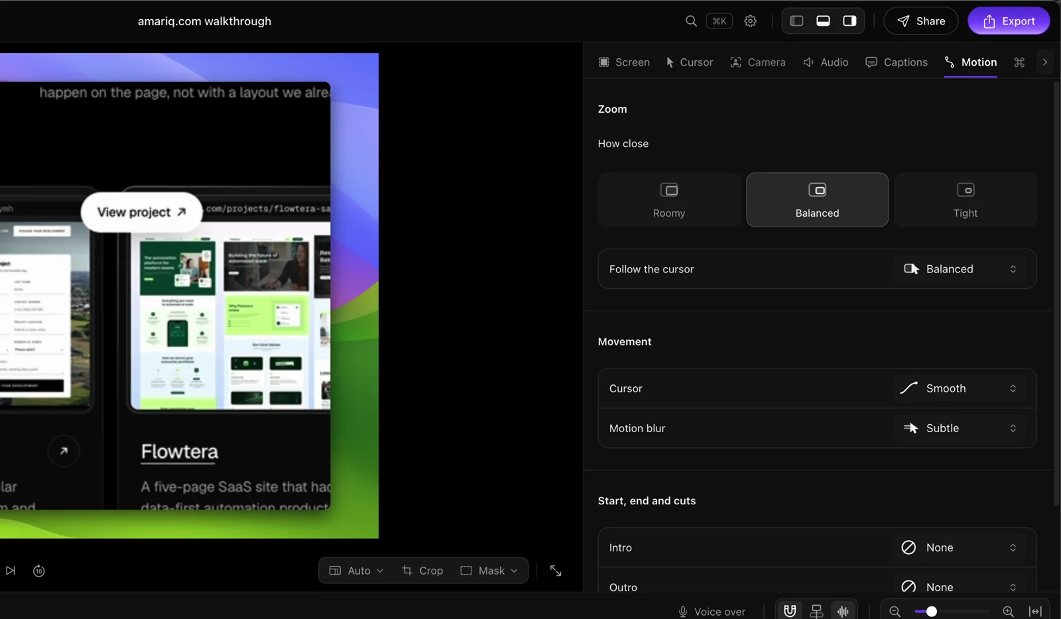
Task: Activate the Crop tool
Action: 422,571
